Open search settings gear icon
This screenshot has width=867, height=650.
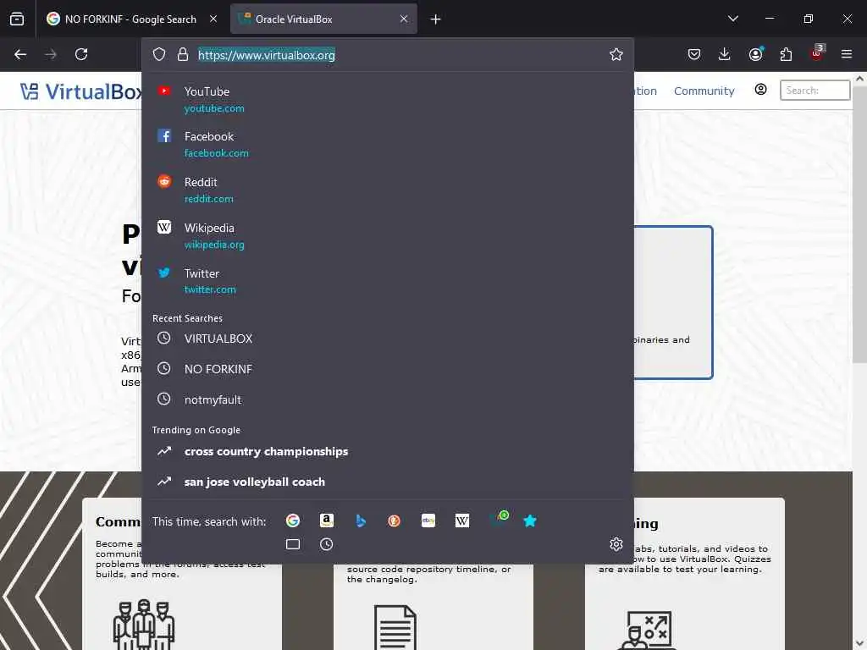[616, 544]
